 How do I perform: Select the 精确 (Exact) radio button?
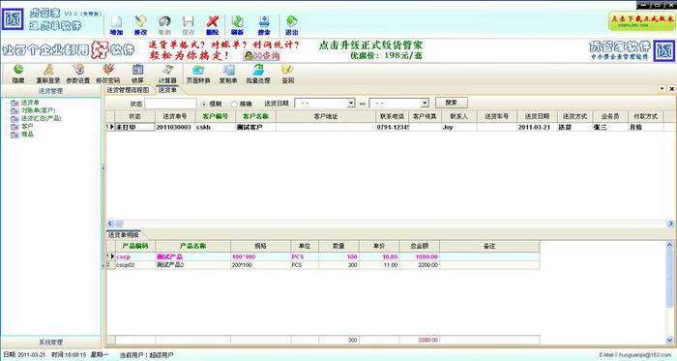[x=234, y=105]
